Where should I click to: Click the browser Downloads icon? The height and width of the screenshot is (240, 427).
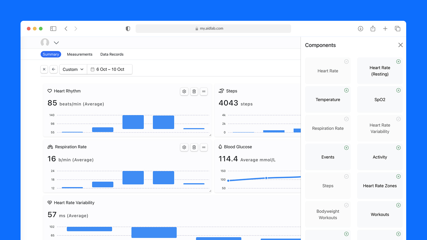pos(361,29)
